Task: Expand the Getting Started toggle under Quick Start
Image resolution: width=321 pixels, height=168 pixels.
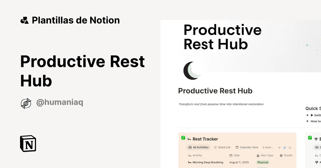Action: (307, 115)
